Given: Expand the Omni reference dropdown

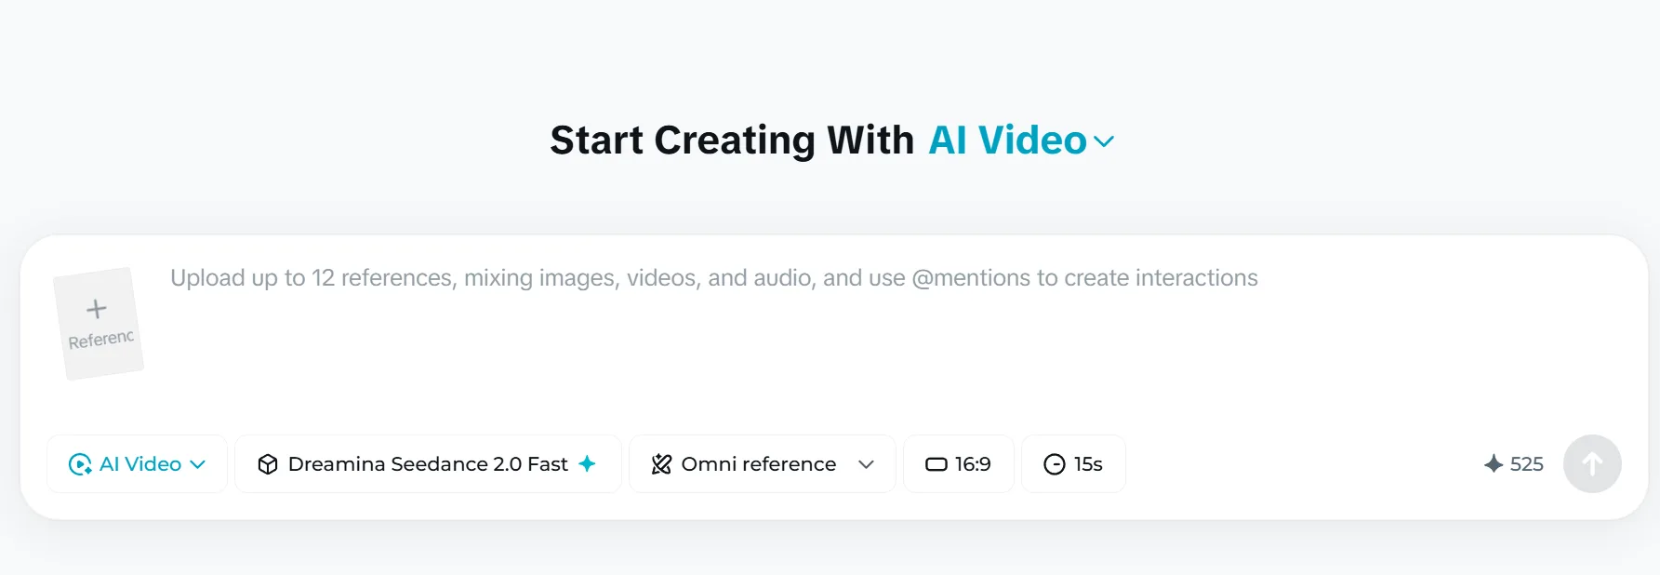Looking at the screenshot, I should tap(762, 463).
